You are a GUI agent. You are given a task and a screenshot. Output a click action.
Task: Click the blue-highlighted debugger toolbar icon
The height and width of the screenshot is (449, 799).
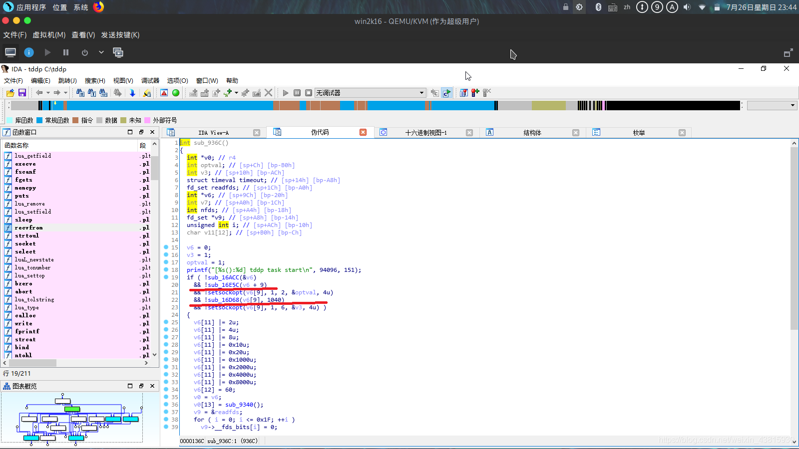click(447, 93)
